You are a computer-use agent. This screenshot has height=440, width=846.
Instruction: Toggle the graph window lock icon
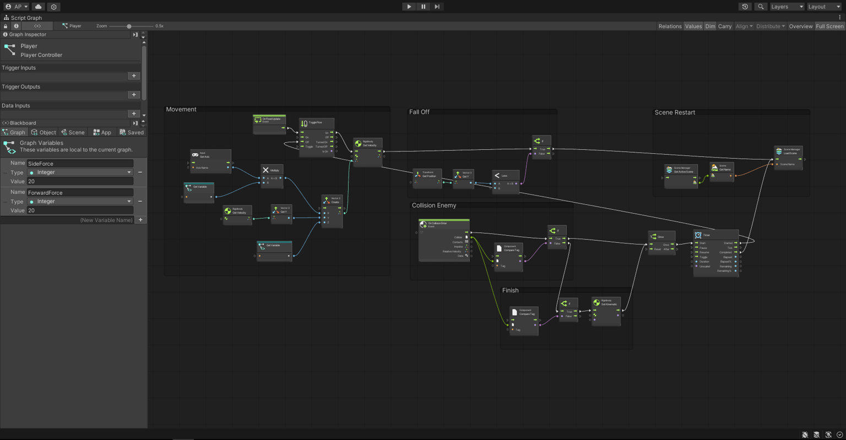click(x=6, y=26)
